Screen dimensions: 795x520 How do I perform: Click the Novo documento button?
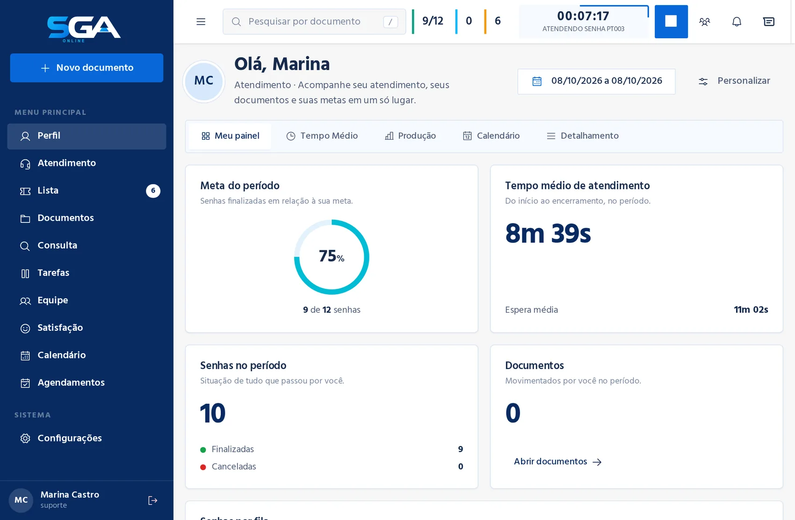pyautogui.click(x=87, y=68)
